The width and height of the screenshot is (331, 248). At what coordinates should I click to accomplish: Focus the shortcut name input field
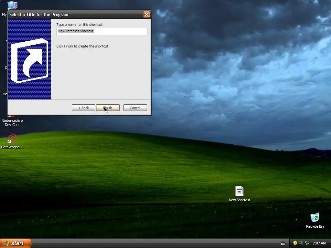(x=102, y=31)
